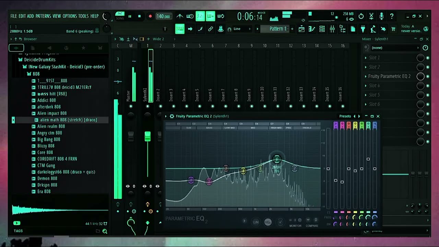The height and width of the screenshot is (247, 439).
Task: Click the 140.000 tempo display
Action: point(163,16)
